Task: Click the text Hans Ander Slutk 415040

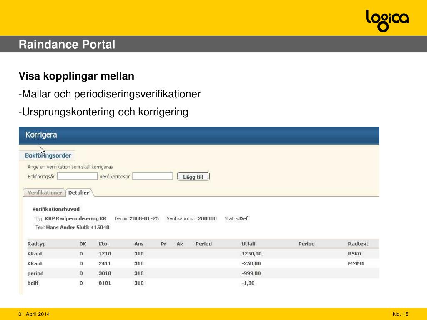Action: (78, 227)
